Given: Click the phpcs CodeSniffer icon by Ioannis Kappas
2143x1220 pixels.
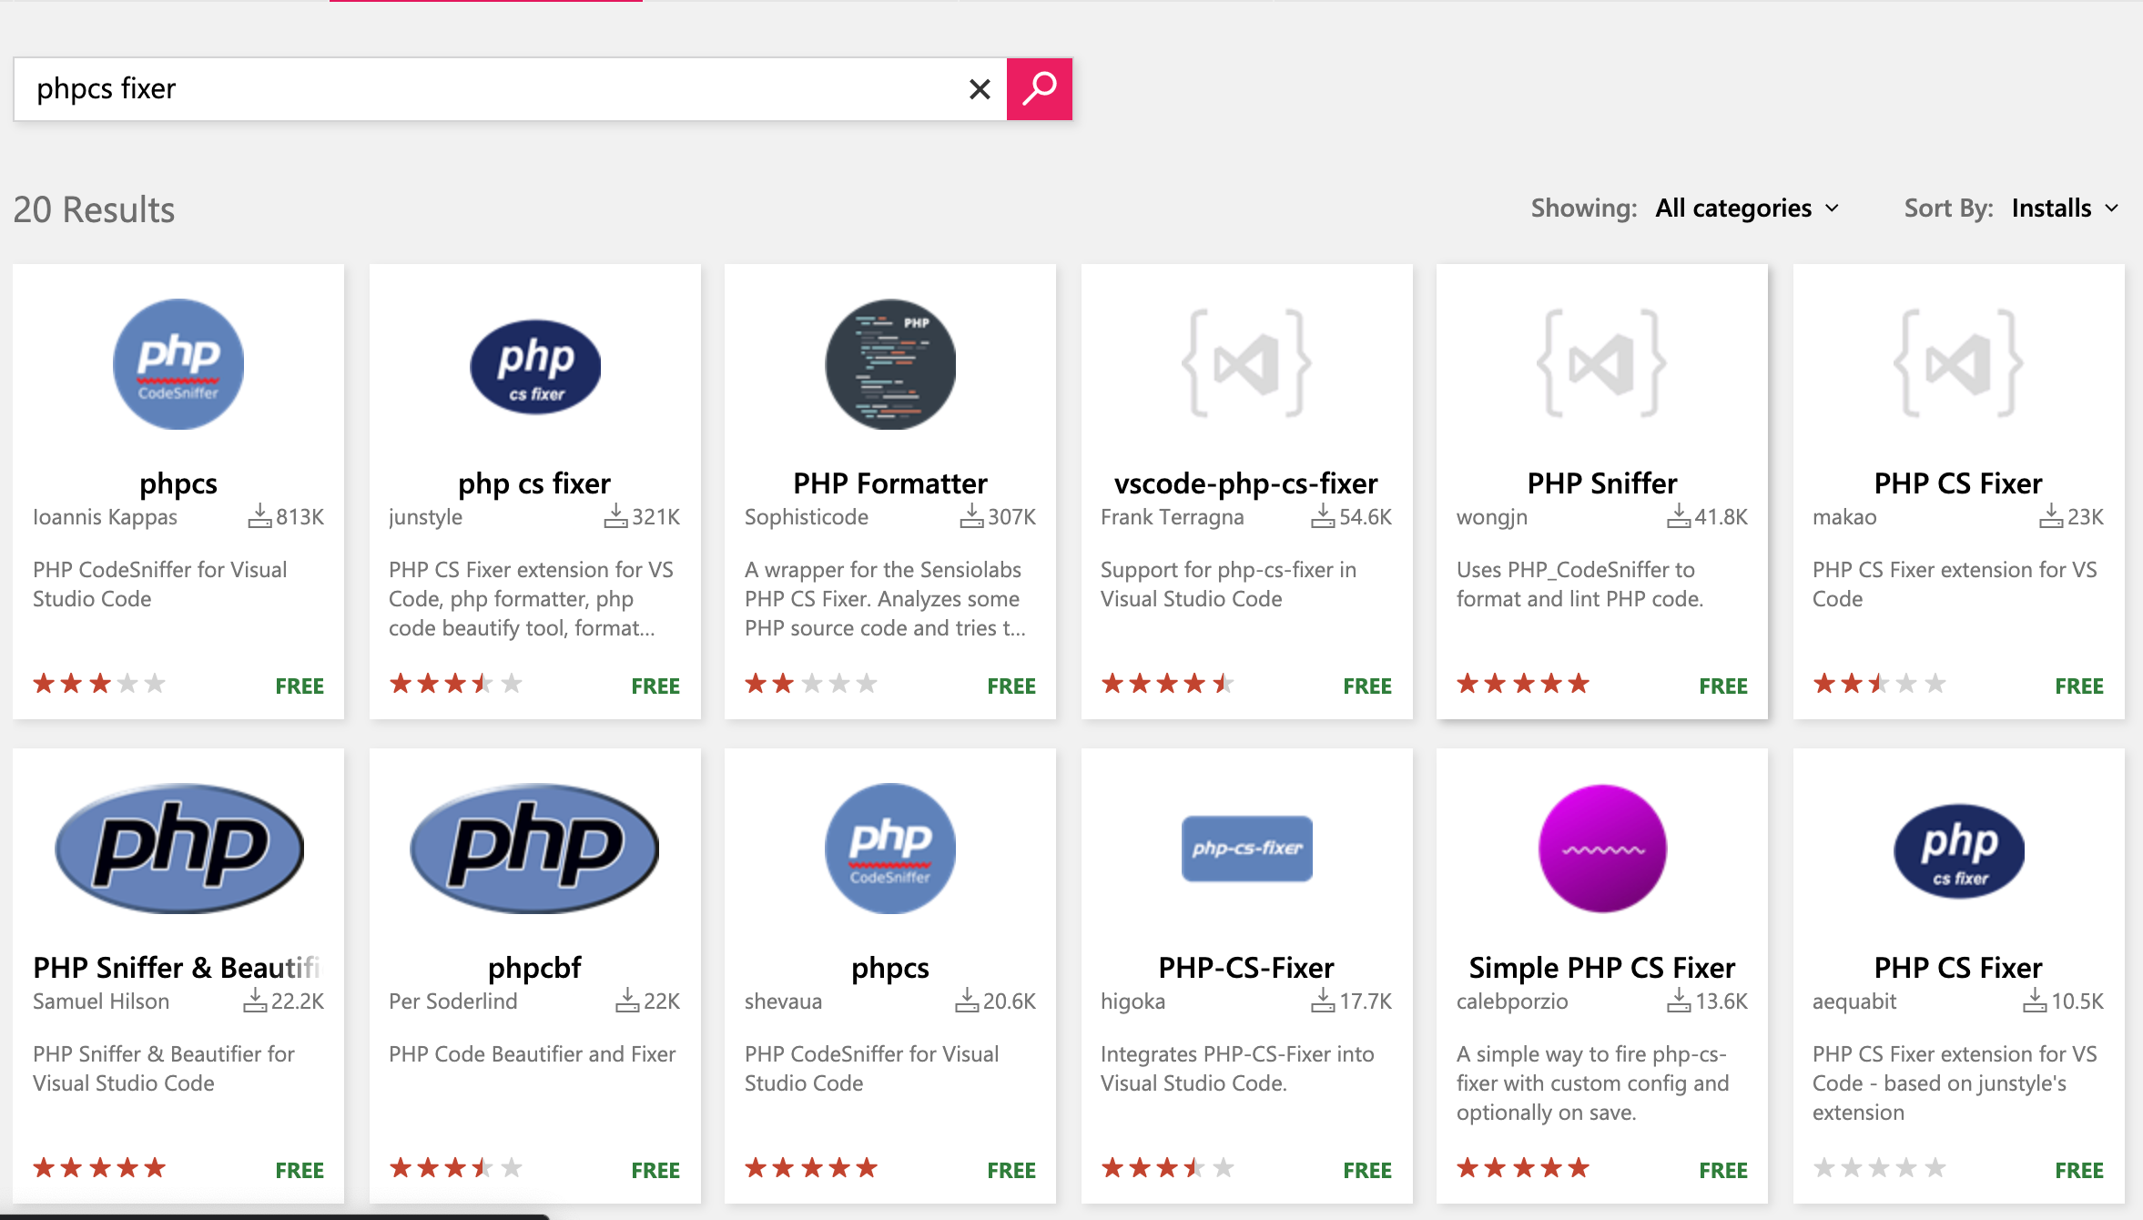Looking at the screenshot, I should 178,364.
